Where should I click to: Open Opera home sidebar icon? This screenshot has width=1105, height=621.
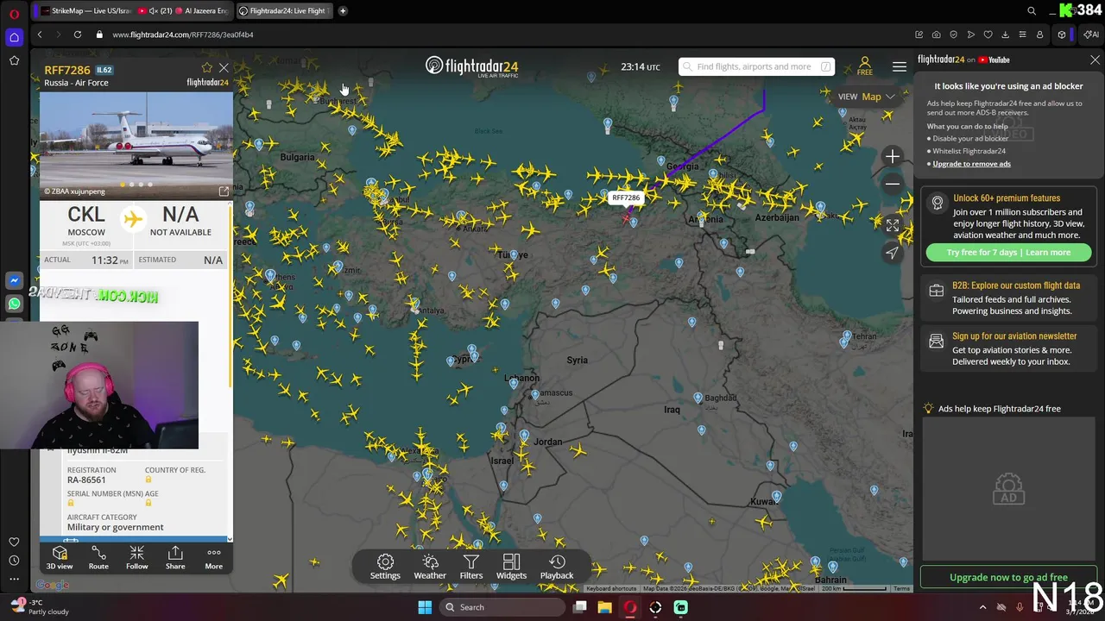14,37
